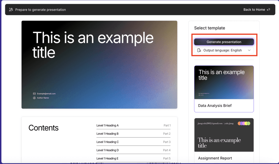Click the green color dot on Assignment Report preview
The height and width of the screenshot is (164, 279).
coord(248,123)
